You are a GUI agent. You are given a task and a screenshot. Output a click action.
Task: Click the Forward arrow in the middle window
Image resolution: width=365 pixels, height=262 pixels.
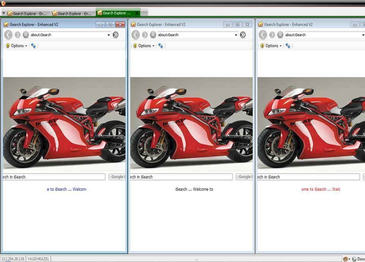pos(145,35)
